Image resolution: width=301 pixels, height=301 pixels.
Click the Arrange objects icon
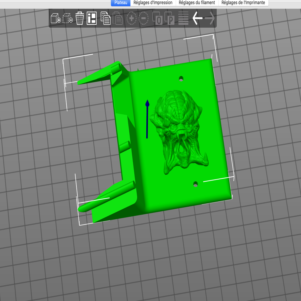point(92,18)
